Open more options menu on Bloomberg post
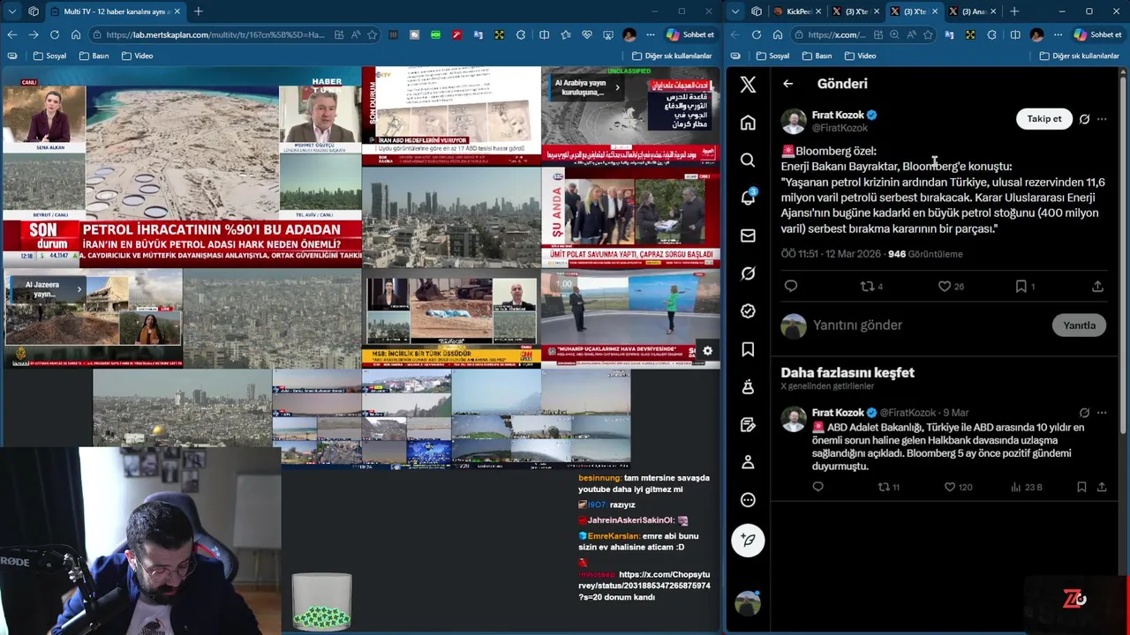Image resolution: width=1130 pixels, height=635 pixels. click(1102, 119)
